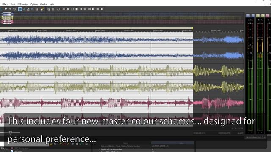Viewport: 271px width, 152px height.
Task: Click the first round gray toolbar icon
Action: point(49,9)
